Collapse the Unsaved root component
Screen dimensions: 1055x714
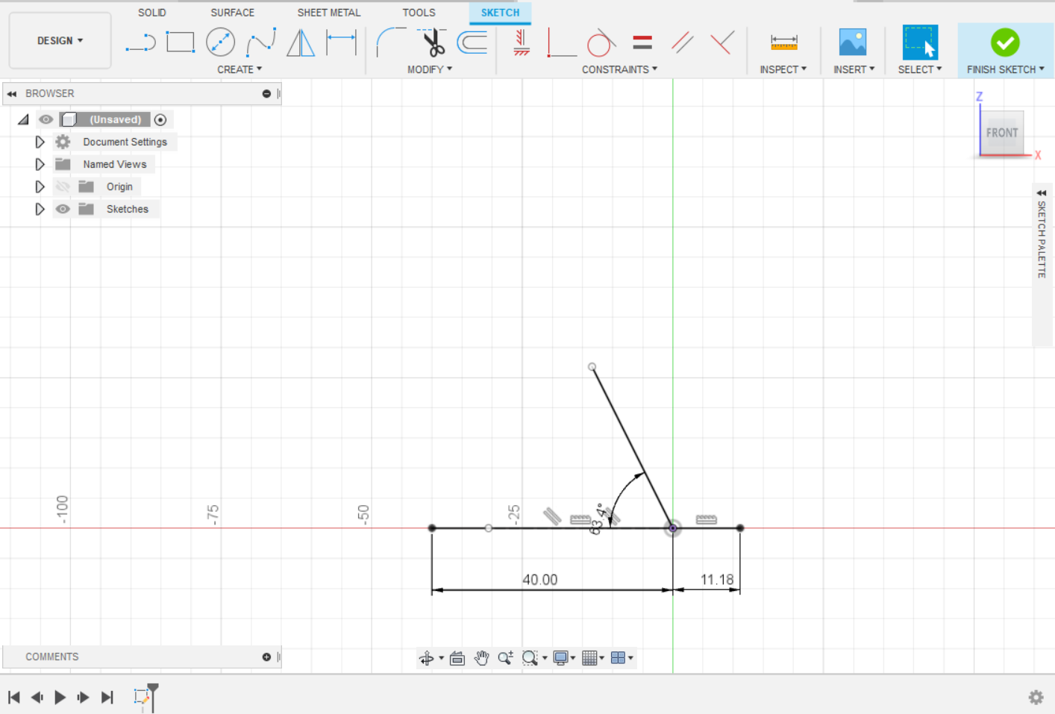tap(23, 119)
